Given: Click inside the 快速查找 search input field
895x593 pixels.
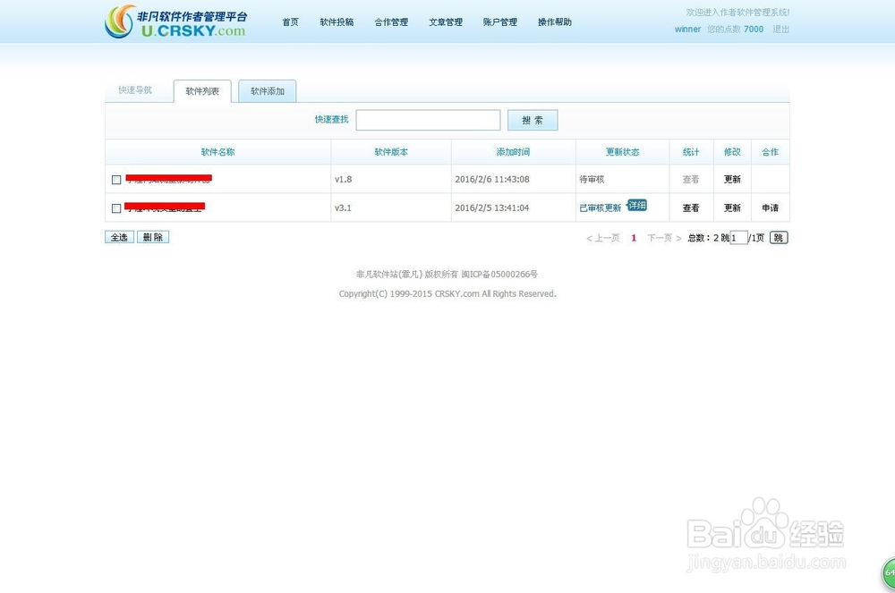Looking at the screenshot, I should point(428,120).
